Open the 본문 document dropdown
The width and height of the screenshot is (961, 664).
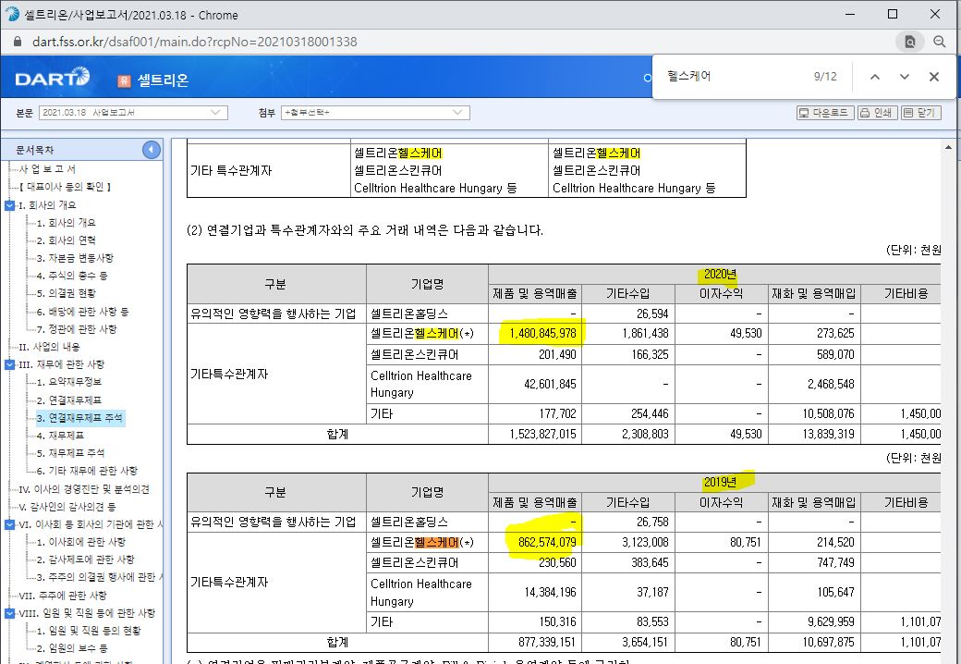point(133,113)
